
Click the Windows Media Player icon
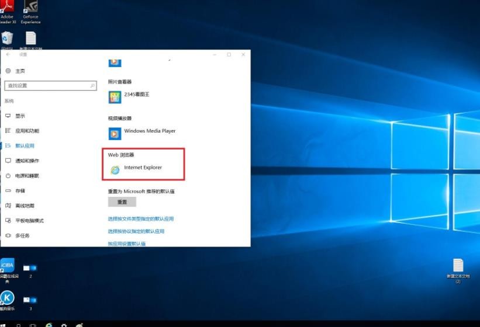pyautogui.click(x=115, y=132)
